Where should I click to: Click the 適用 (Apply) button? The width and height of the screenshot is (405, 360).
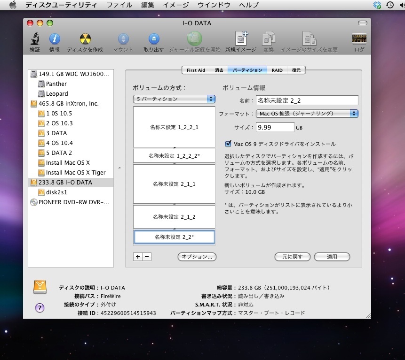click(332, 257)
